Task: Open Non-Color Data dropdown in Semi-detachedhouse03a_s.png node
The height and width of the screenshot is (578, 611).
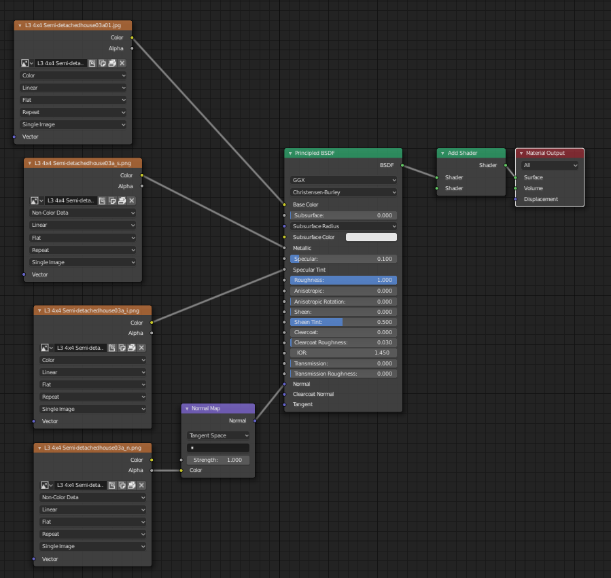Action: point(83,213)
